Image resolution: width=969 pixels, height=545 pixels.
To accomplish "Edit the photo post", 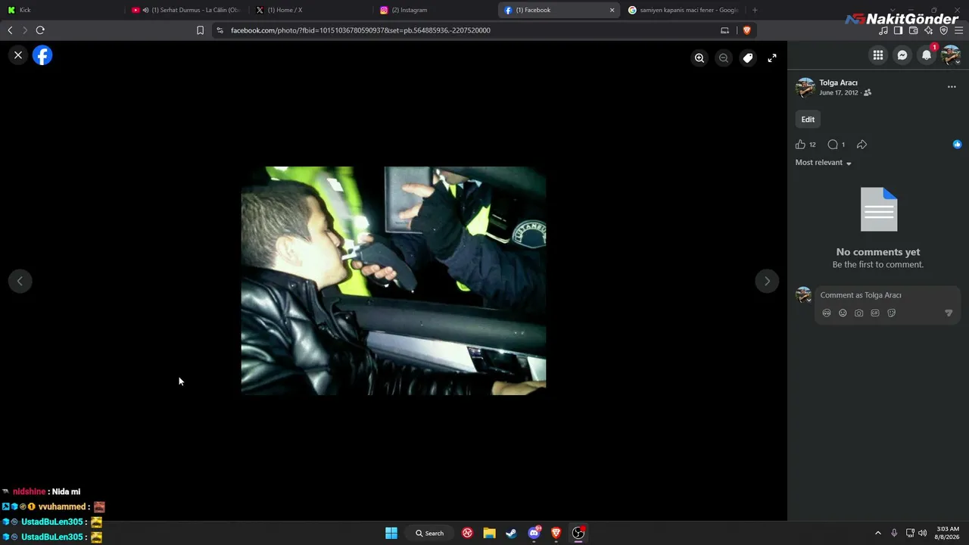I will 808,120.
